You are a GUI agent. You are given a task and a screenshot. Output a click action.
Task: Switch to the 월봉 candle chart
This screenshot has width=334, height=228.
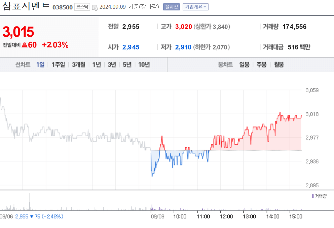(x=279, y=65)
